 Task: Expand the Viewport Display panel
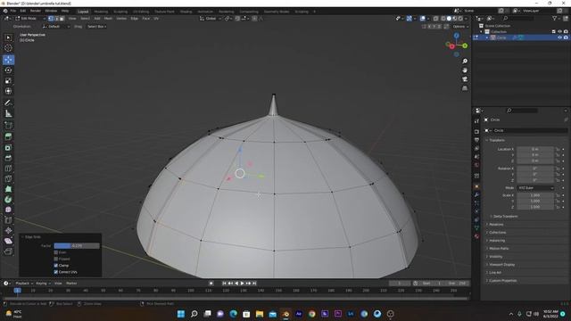click(x=501, y=265)
